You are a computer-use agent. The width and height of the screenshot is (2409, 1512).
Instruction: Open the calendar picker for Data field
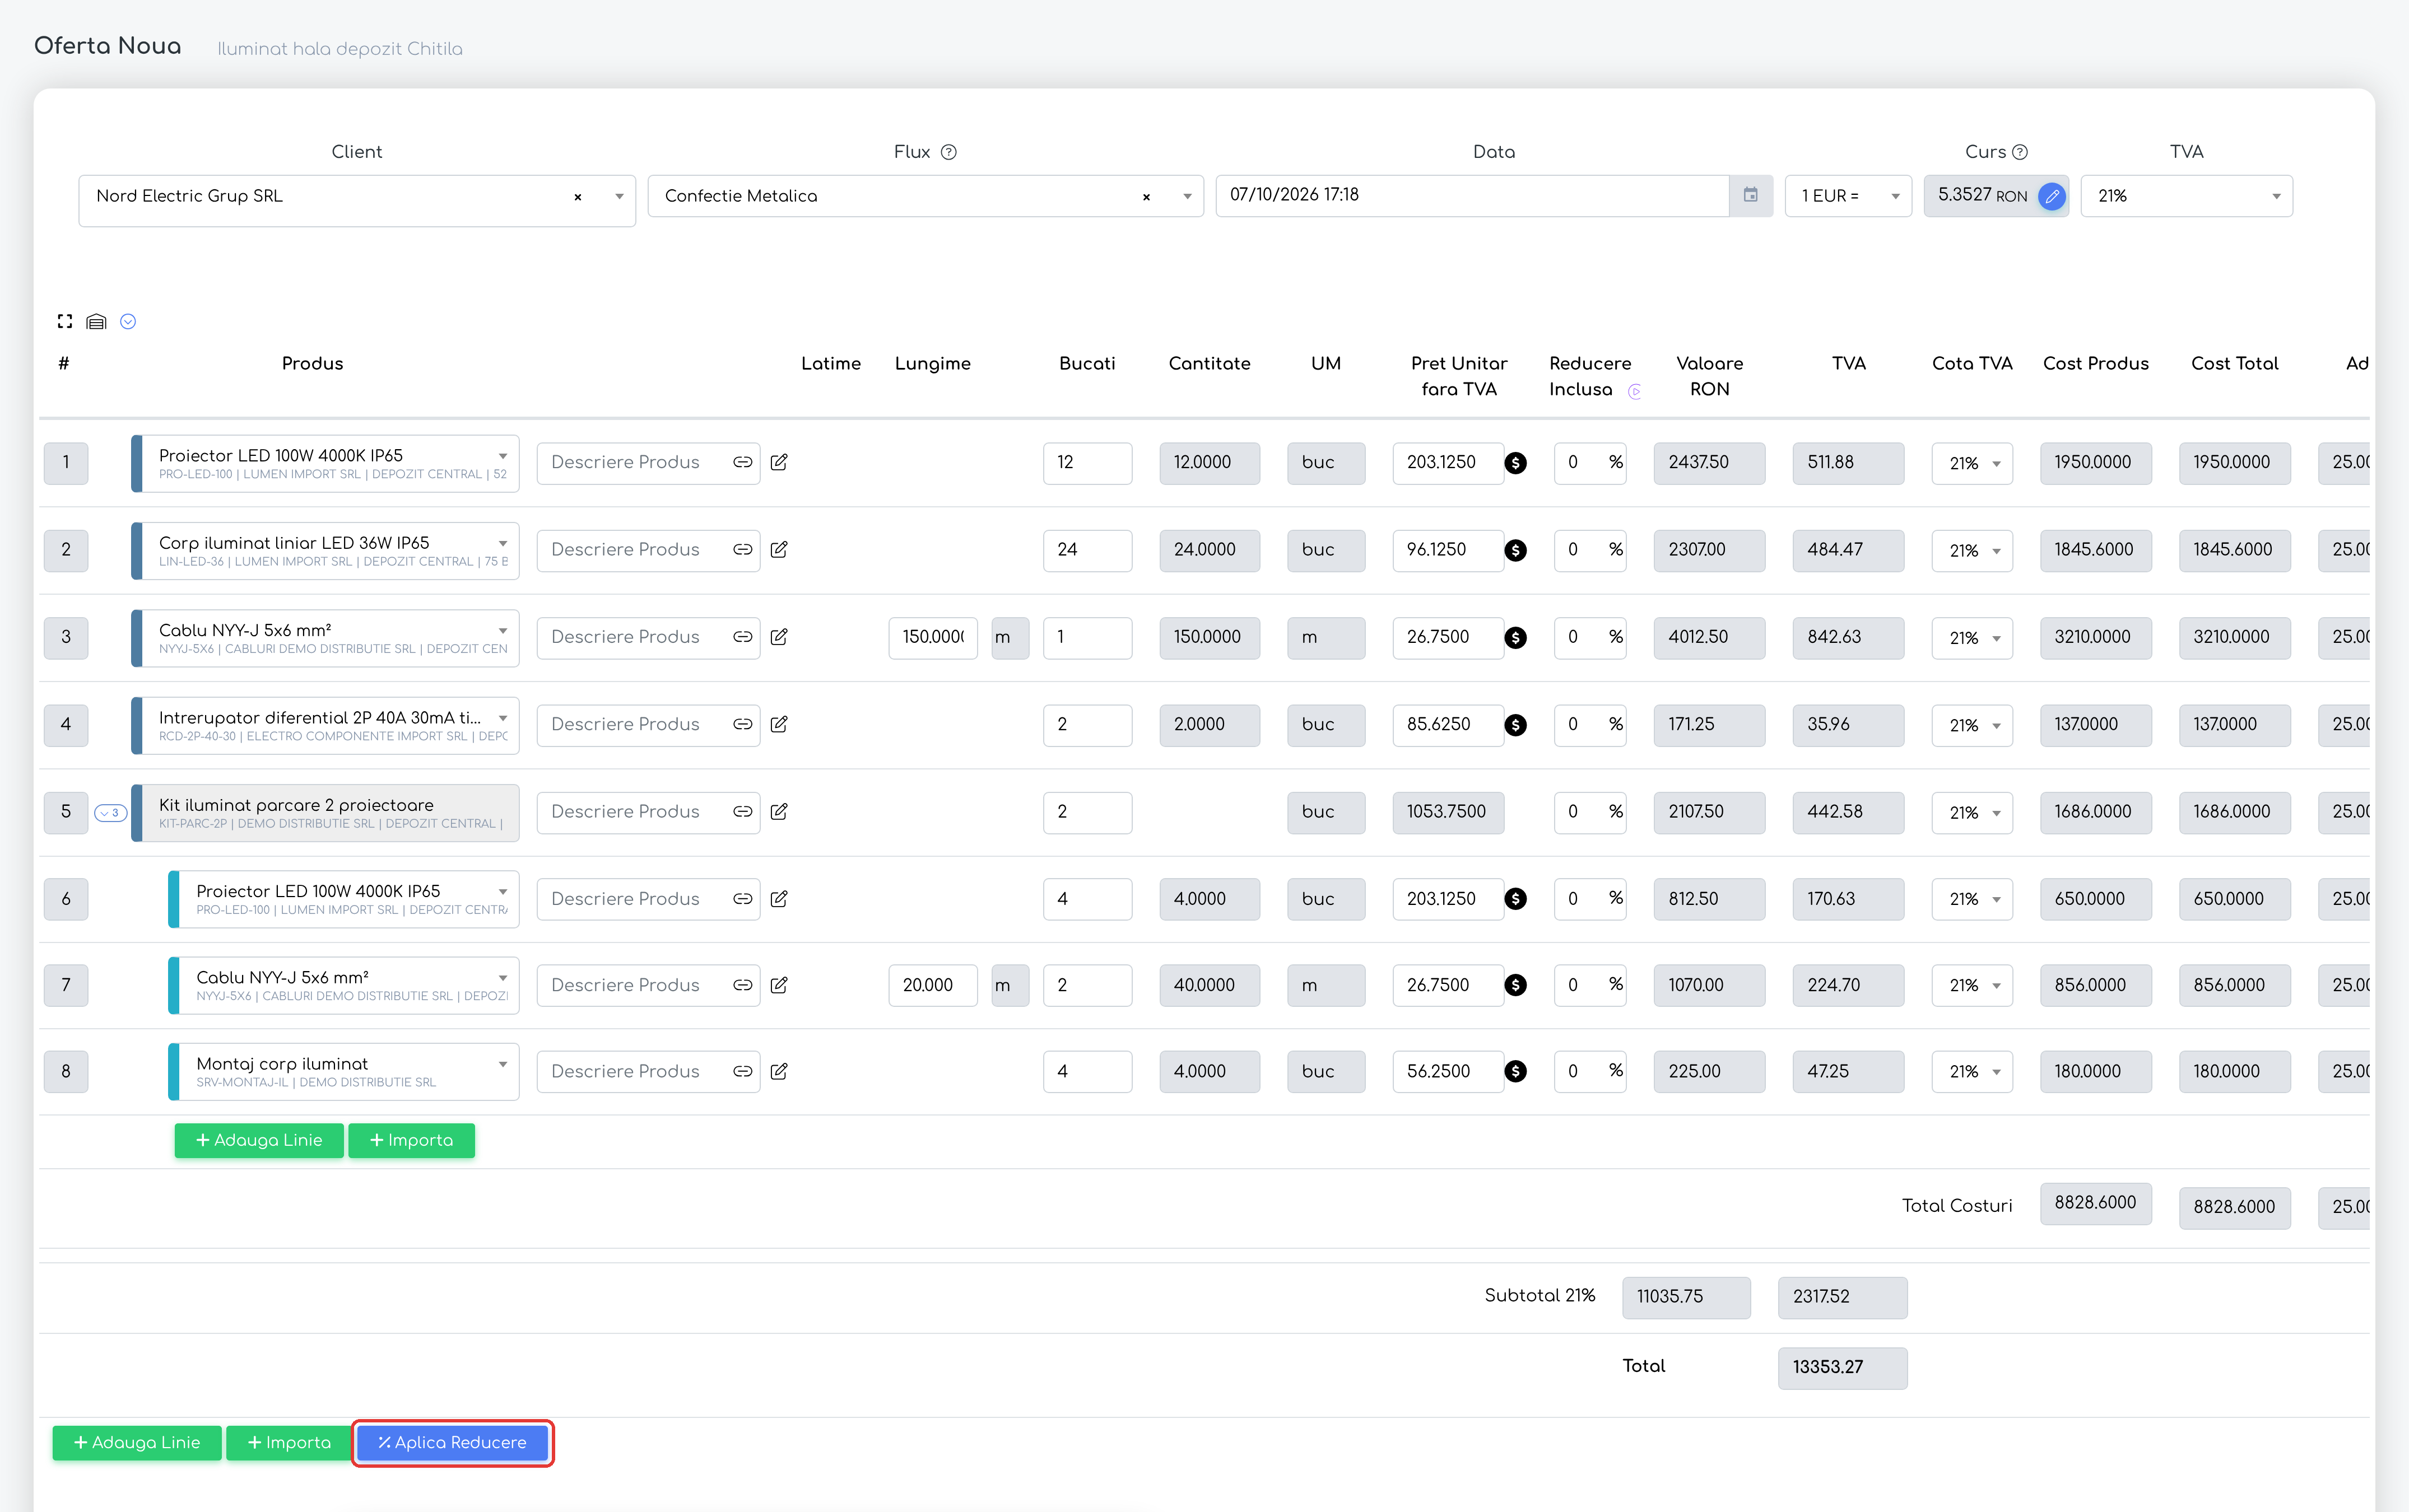[1751, 195]
